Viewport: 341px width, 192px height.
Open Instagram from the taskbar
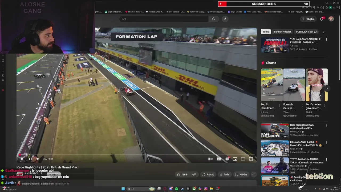point(206,189)
